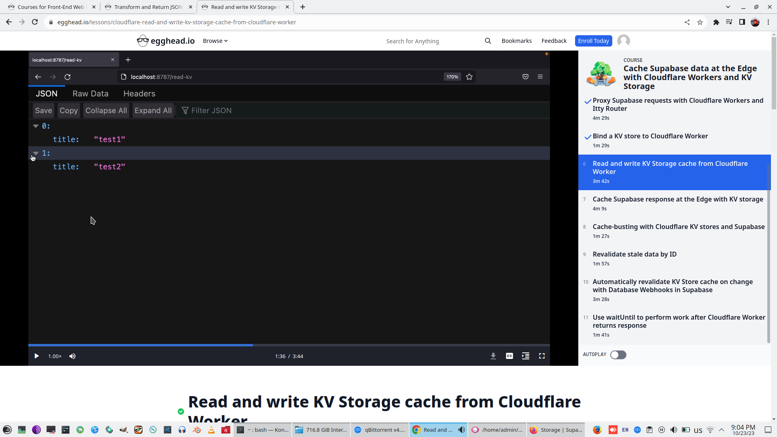Open Chrome extensions puzzle icon
The height and width of the screenshot is (437, 777).
[x=716, y=22]
